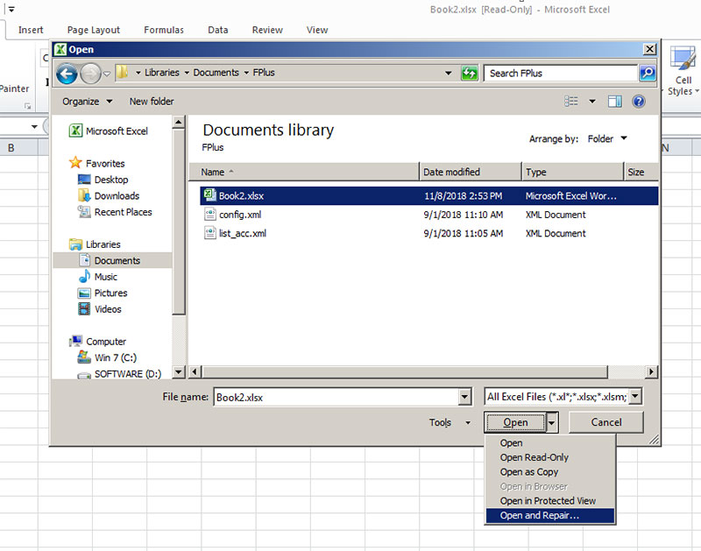Expand the view options dropdown arrow
The image size is (701, 551).
pyautogui.click(x=592, y=102)
